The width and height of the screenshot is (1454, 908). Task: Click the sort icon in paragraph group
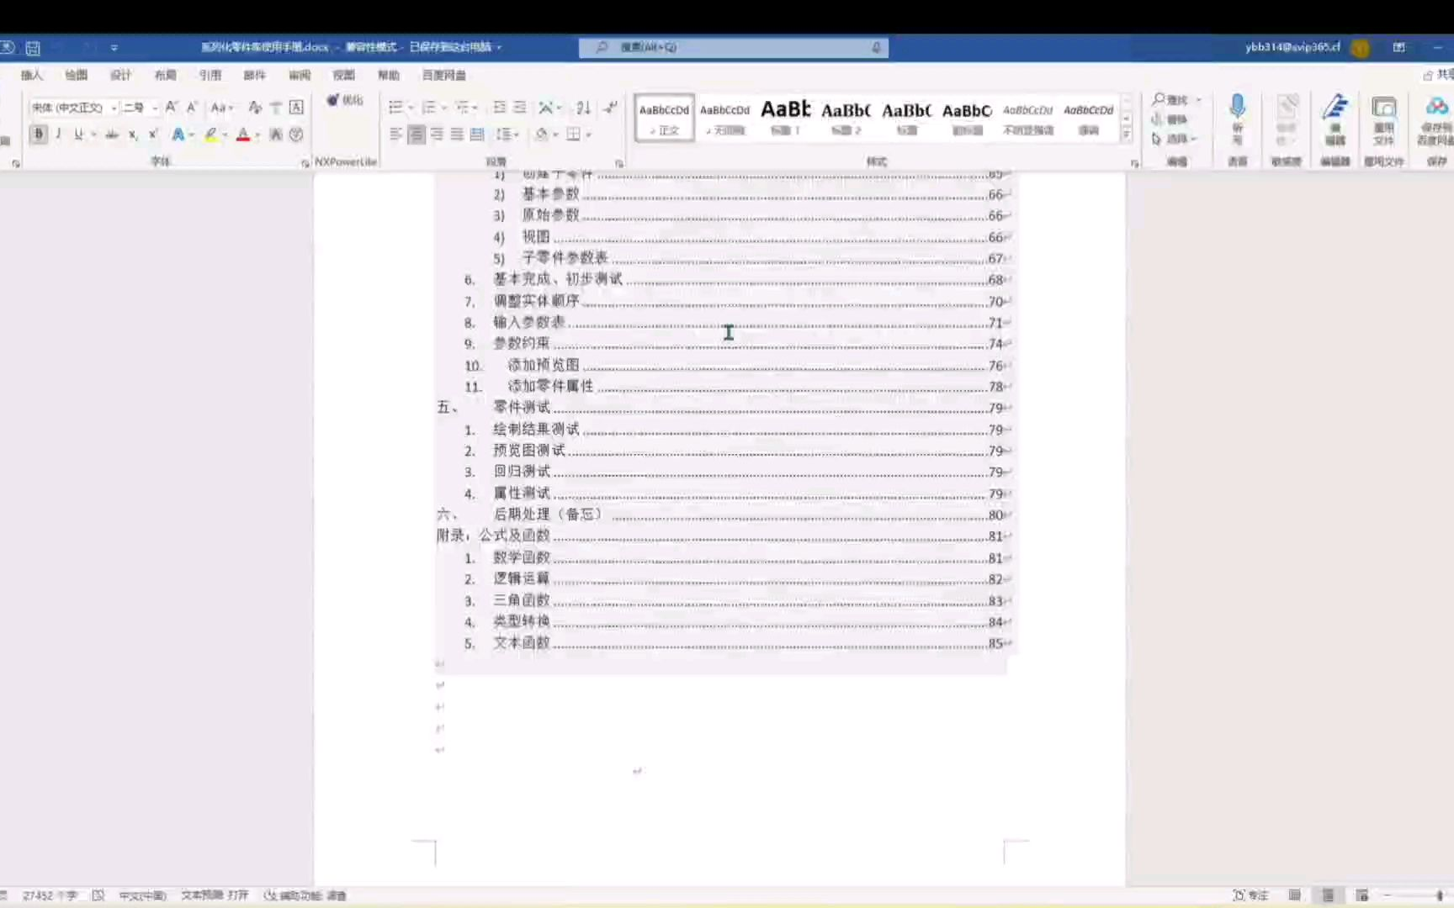click(x=583, y=108)
